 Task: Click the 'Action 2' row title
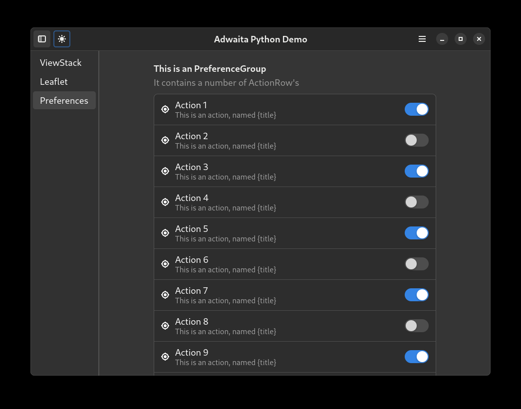point(192,136)
